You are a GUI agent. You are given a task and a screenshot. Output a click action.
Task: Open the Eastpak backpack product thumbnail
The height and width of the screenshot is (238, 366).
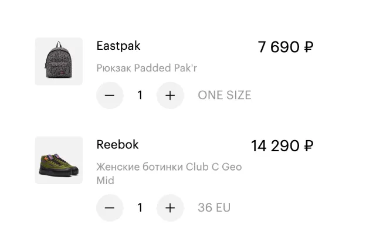click(x=59, y=61)
